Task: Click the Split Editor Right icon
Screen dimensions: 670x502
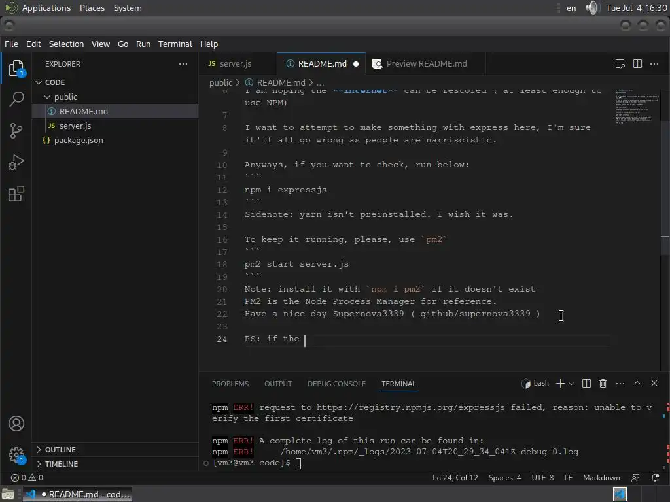Action: tap(637, 64)
